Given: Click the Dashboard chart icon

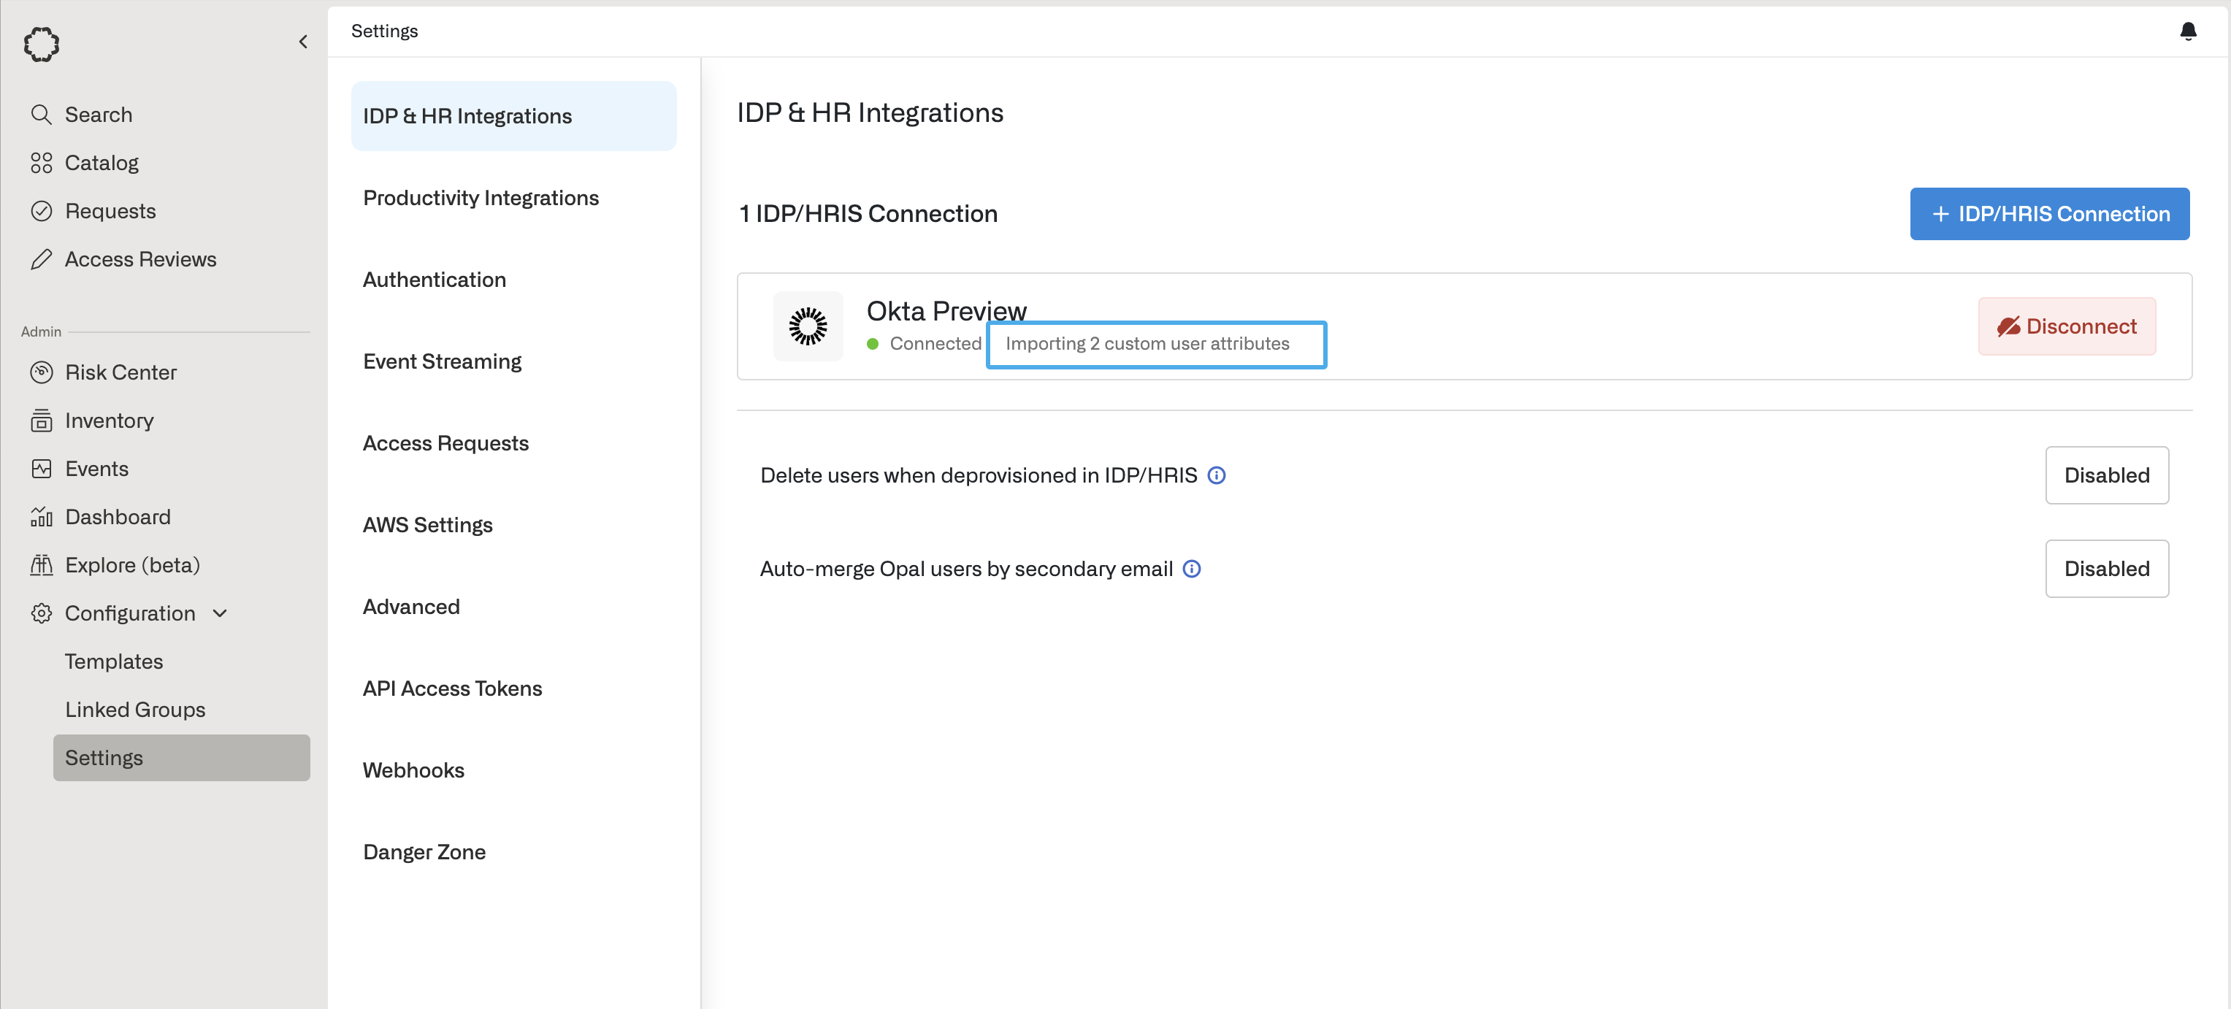Looking at the screenshot, I should coord(41,517).
